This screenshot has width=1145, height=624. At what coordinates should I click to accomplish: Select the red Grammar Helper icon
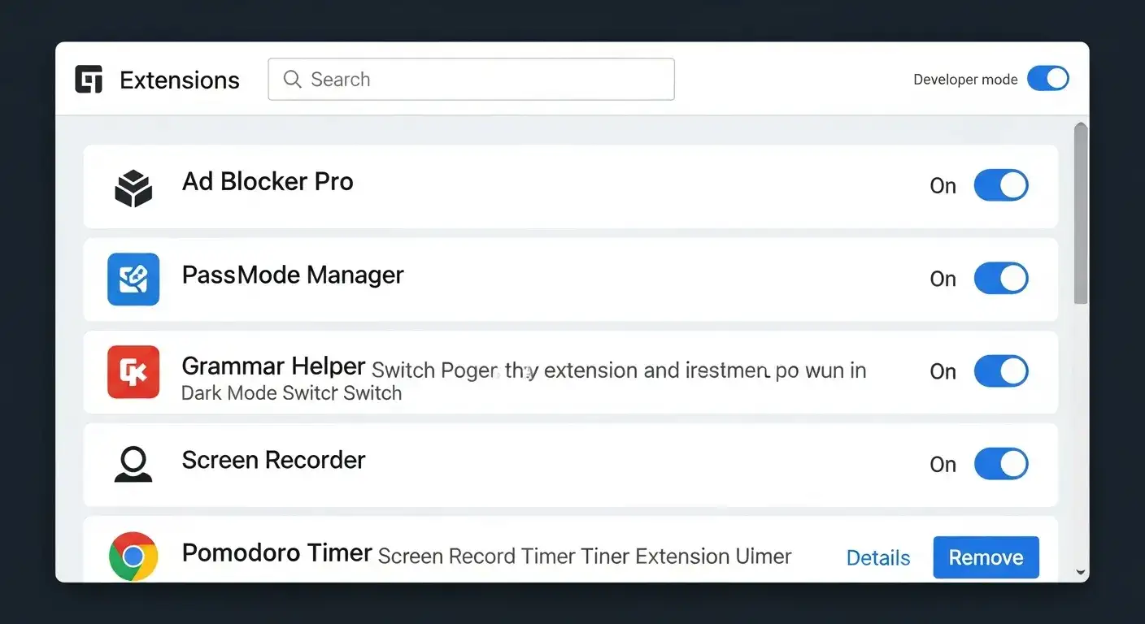[133, 372]
